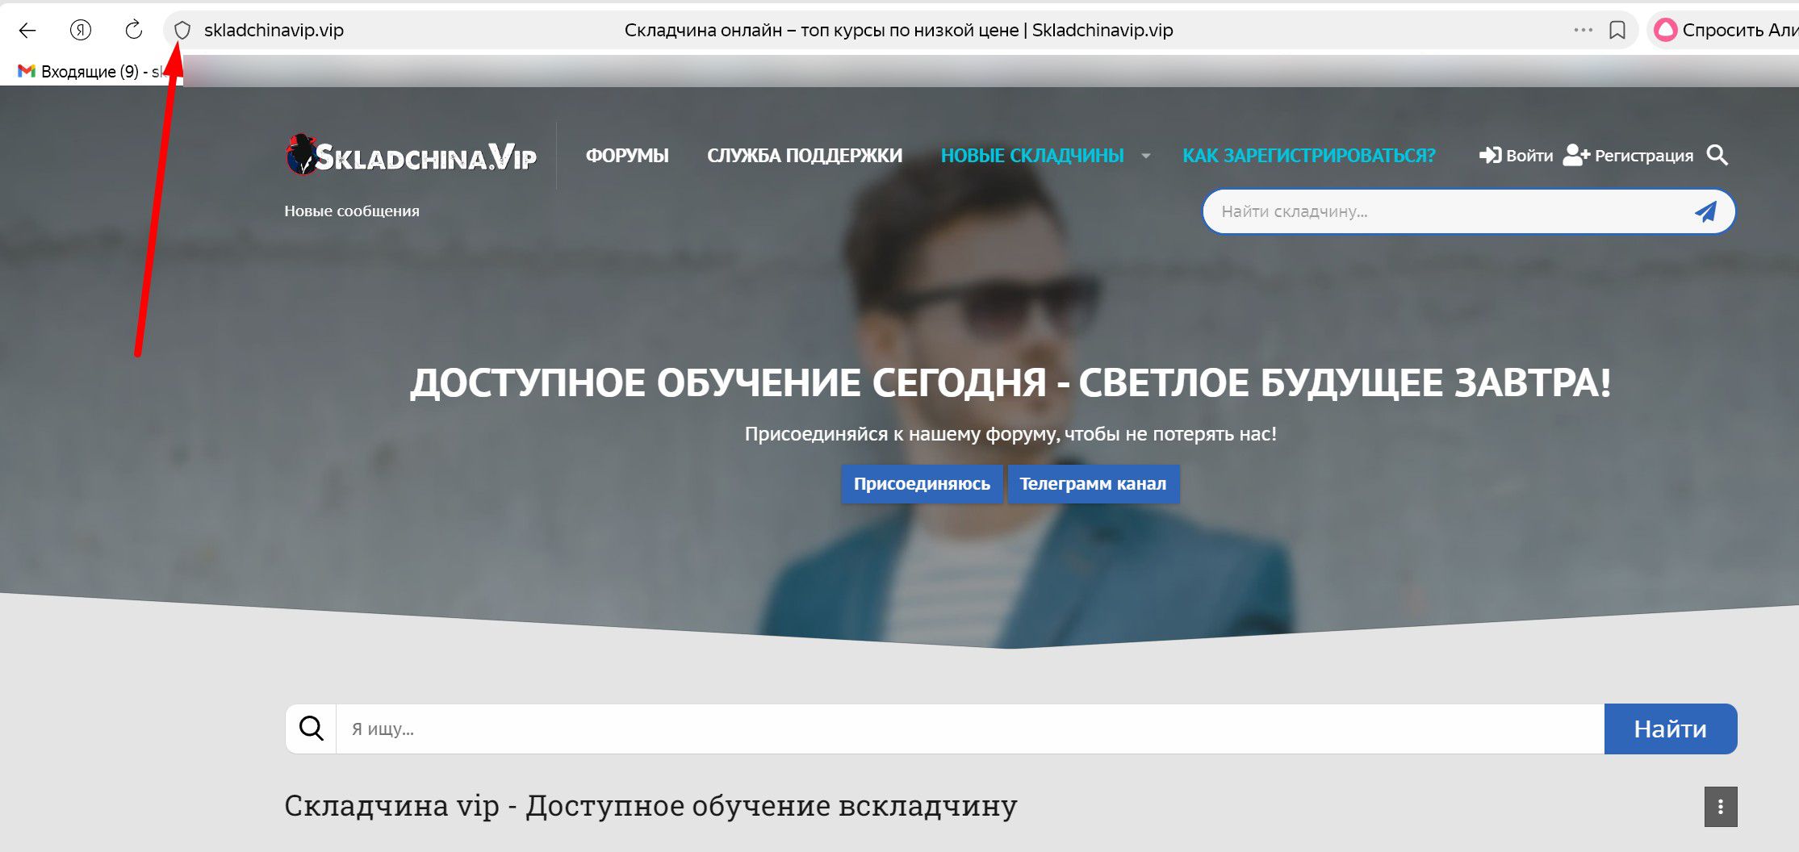Click the Skladchina.Vip logo

(412, 155)
